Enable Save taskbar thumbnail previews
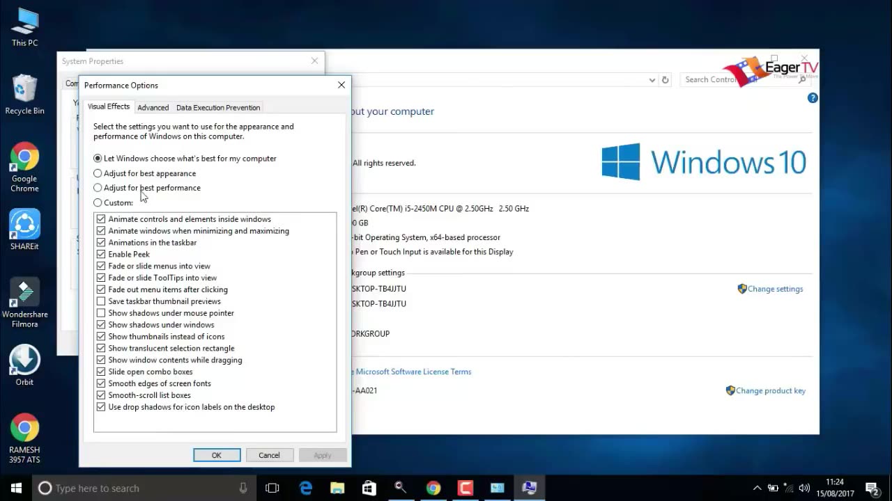The image size is (892, 501). point(101,301)
